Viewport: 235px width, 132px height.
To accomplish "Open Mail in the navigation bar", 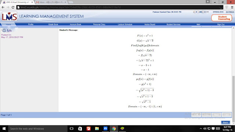I will [198, 25].
